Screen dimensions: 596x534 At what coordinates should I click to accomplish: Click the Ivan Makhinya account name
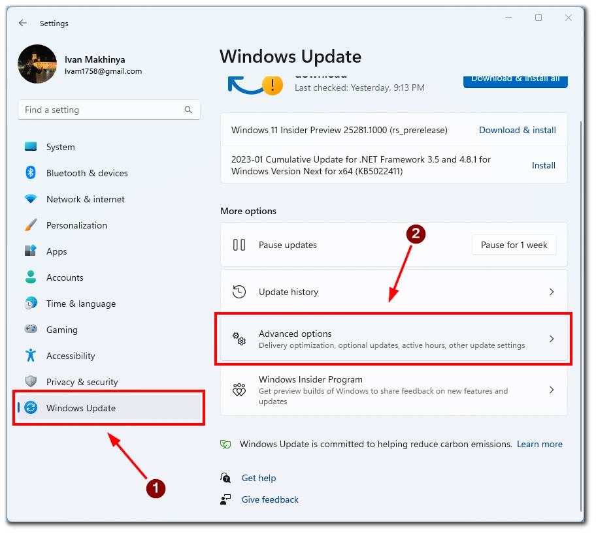coord(95,59)
